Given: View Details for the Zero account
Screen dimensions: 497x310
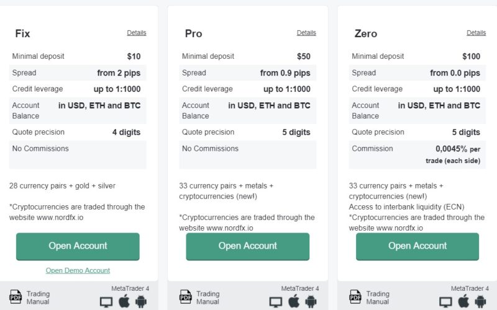Looking at the screenshot, I should 476,33.
